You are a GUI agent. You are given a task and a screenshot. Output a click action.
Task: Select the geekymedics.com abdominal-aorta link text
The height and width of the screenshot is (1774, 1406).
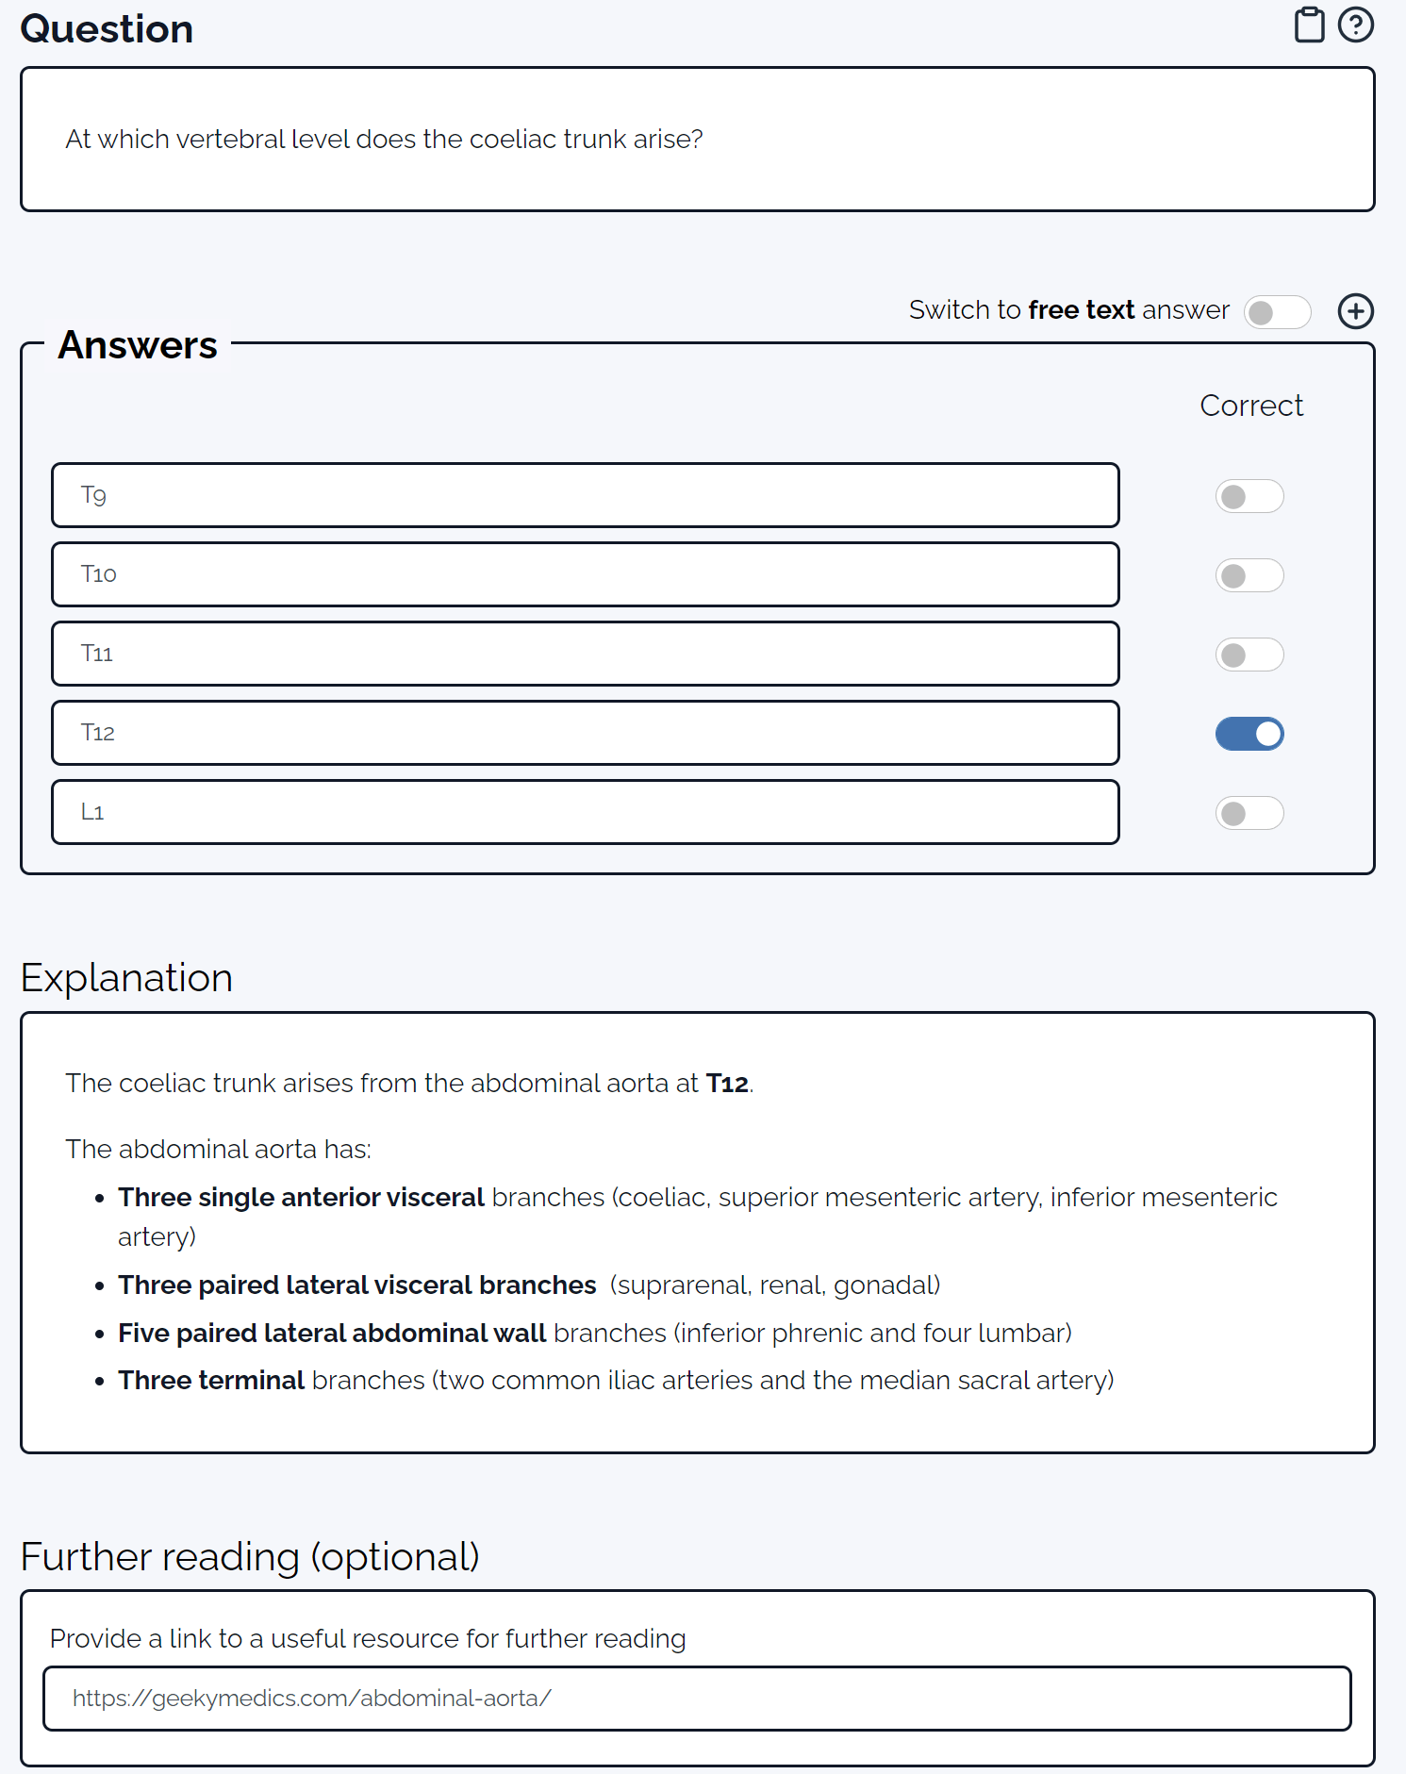pos(311,1698)
